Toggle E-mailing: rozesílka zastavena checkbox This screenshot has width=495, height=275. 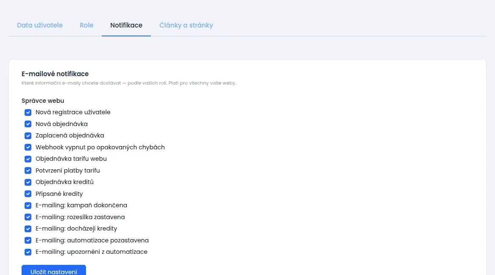pyautogui.click(x=28, y=217)
